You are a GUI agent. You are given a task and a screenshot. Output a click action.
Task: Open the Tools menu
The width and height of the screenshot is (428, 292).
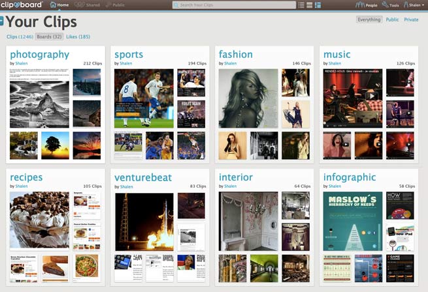[x=390, y=5]
